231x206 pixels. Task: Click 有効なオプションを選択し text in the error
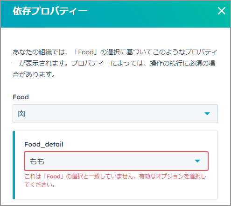tap(173, 177)
